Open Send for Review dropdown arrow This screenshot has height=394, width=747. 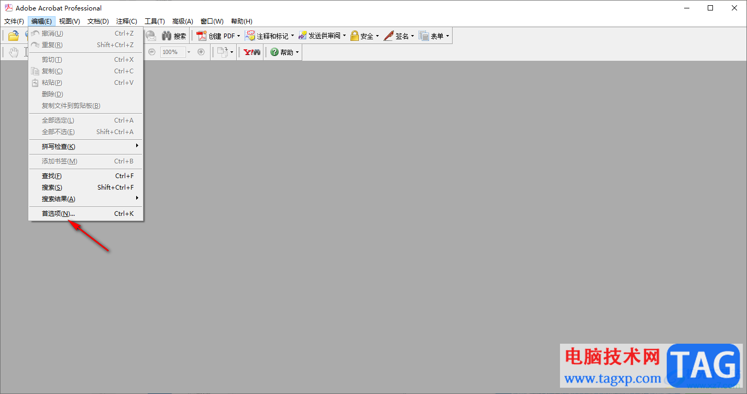click(344, 36)
